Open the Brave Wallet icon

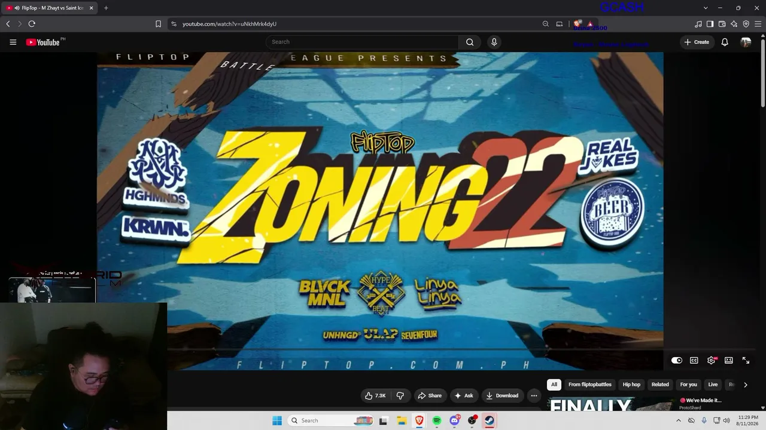722,24
